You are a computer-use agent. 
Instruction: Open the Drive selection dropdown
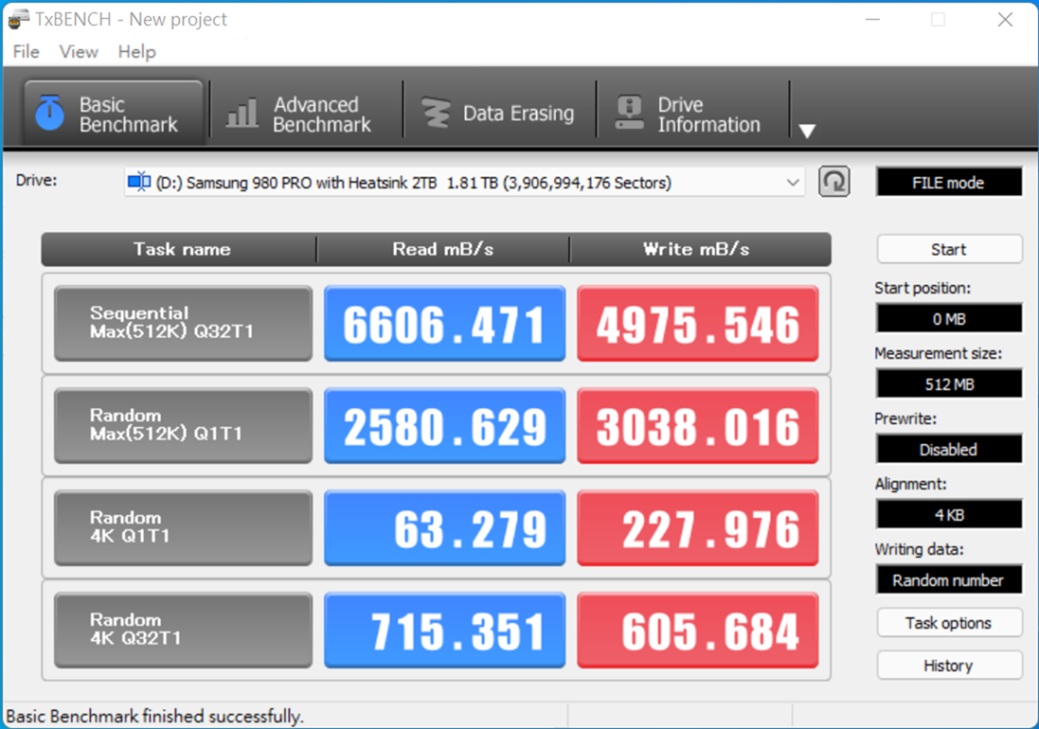pyautogui.click(x=793, y=183)
